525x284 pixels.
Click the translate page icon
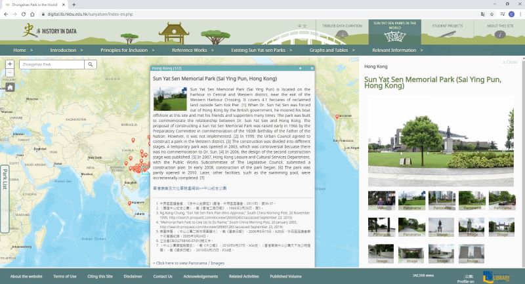(x=482, y=14)
